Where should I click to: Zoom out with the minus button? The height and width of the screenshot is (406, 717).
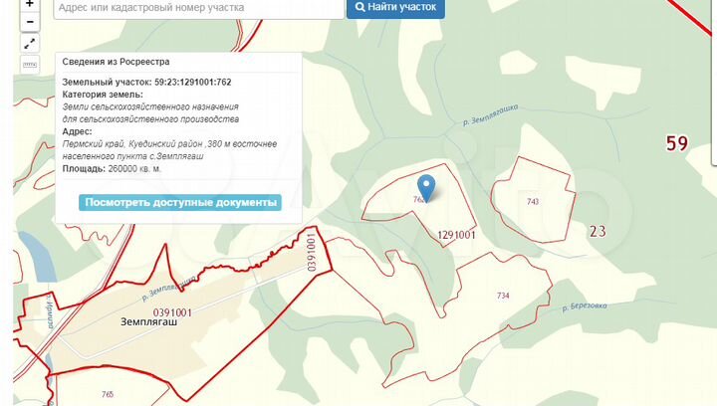(x=30, y=22)
